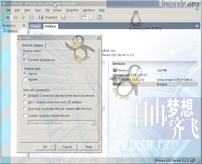The image size is (202, 164).
Task: Click Help in the Settings dialog
Action: pyautogui.click(x=89, y=147)
